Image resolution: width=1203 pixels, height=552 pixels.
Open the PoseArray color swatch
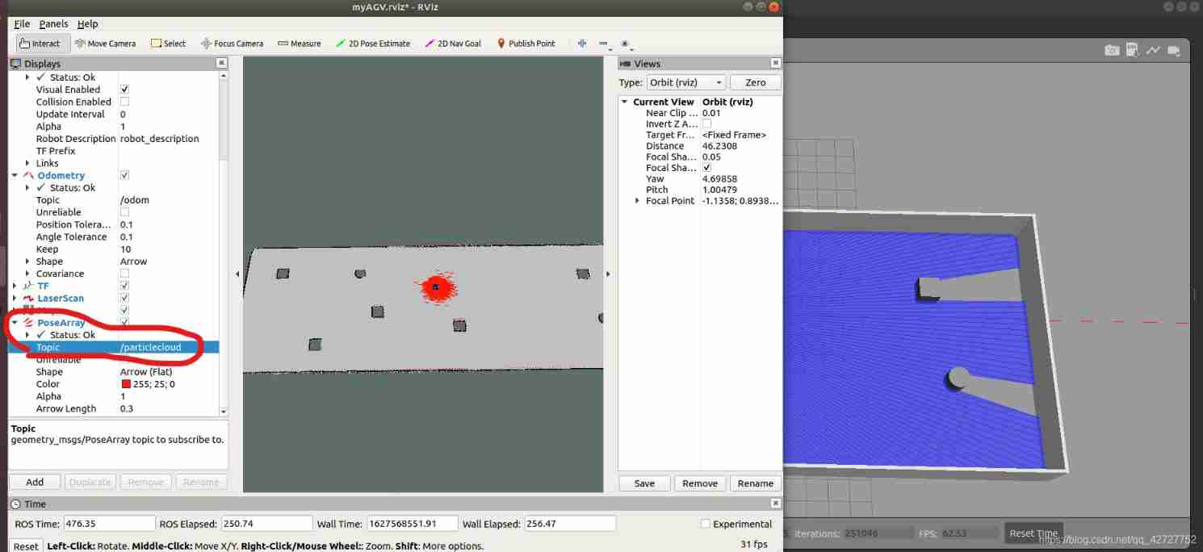coord(125,383)
